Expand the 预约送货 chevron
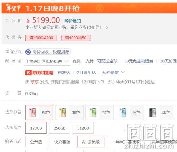This screenshot has height=152, width=177. pyautogui.click(x=123, y=72)
